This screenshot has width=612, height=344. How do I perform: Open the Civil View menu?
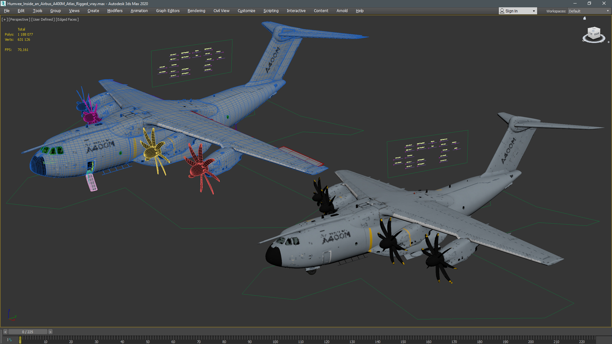(x=222, y=11)
